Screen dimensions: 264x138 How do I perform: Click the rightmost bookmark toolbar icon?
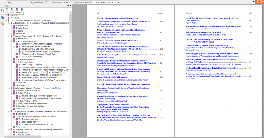click(22, 9)
